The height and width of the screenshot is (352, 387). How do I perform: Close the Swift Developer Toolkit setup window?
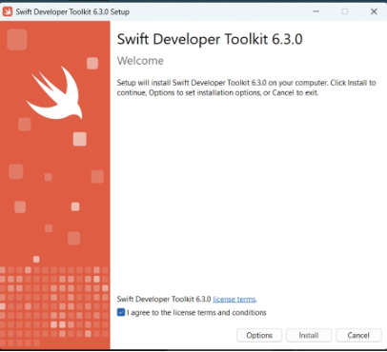tap(374, 11)
